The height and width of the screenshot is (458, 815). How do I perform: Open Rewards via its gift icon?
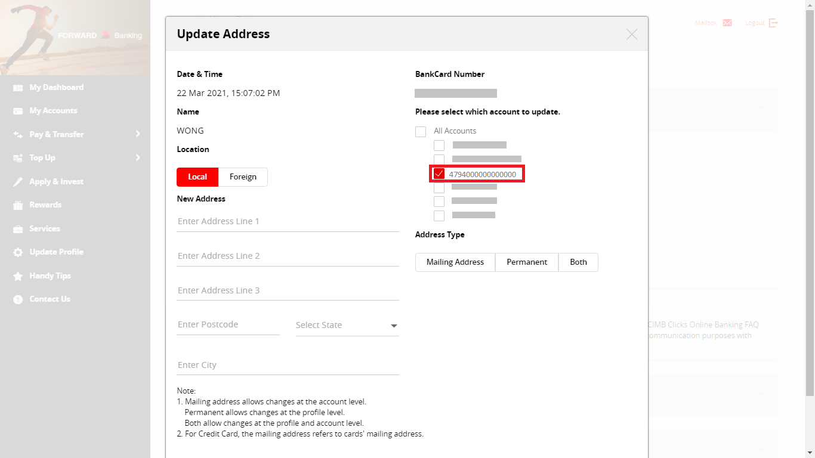18,205
